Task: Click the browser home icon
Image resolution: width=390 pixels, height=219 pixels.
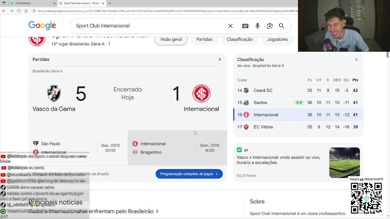Action: [x=26, y=11]
